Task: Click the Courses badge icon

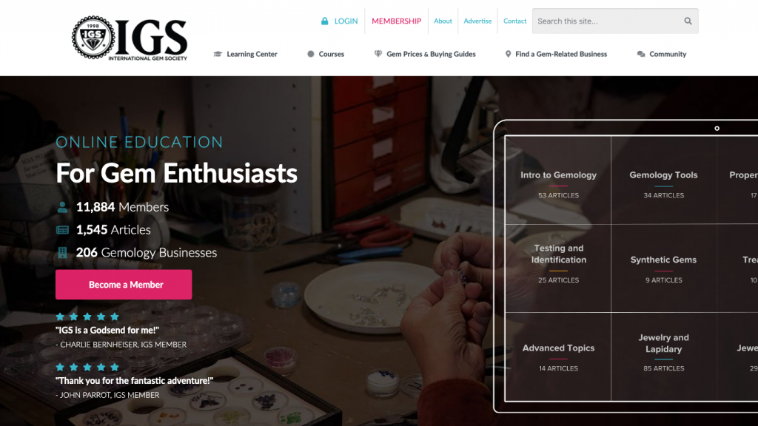Action: pos(311,54)
